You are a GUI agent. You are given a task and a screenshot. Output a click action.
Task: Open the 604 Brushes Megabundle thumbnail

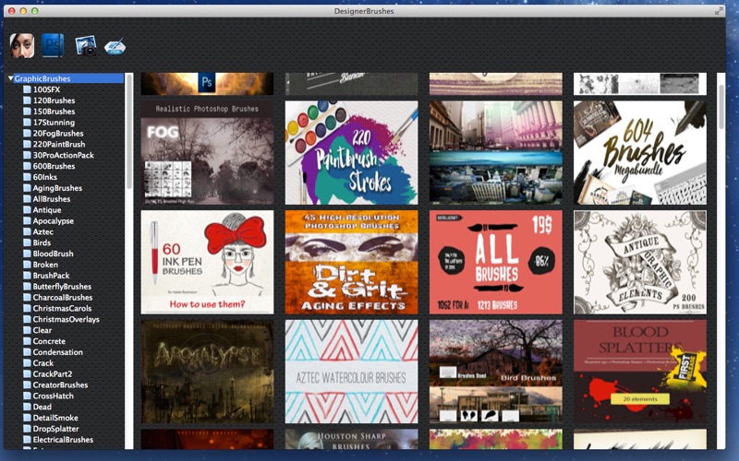coord(639,153)
